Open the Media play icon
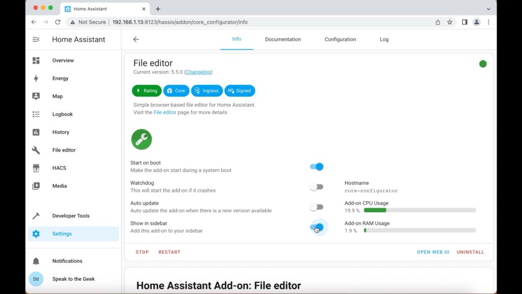Screen dimensions: 522x294 [x=36, y=186]
